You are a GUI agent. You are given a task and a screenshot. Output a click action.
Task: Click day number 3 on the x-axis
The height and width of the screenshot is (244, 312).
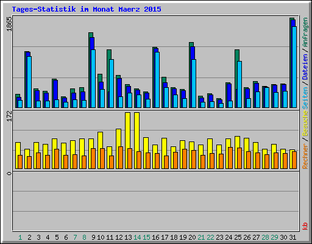click(38, 237)
